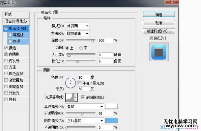Click the 大小 slider handle
Screen dimensions: 201x131
pyautogui.click(x=69, y=55)
